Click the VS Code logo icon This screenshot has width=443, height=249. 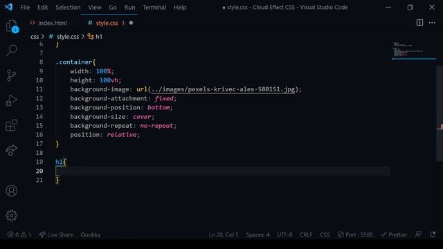8,7
